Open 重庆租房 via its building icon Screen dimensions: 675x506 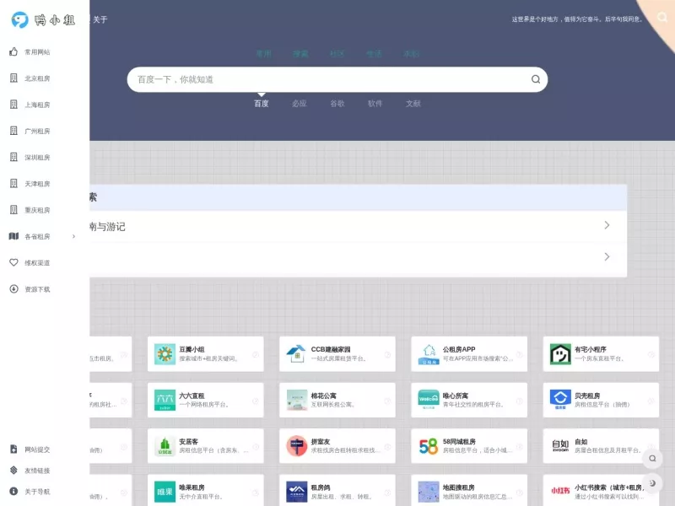coord(13,210)
